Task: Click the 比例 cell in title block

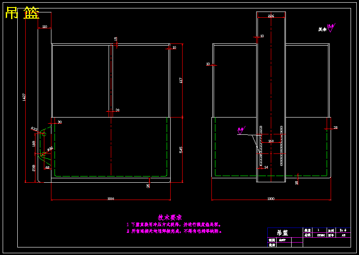Action: pyautogui.click(x=331, y=230)
